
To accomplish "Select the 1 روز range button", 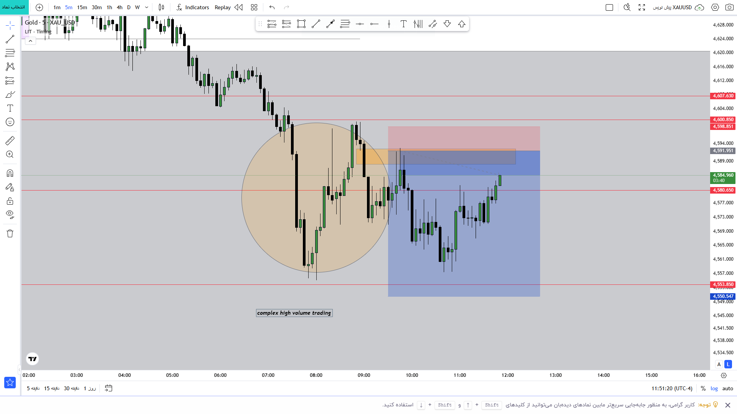I will coord(90,388).
